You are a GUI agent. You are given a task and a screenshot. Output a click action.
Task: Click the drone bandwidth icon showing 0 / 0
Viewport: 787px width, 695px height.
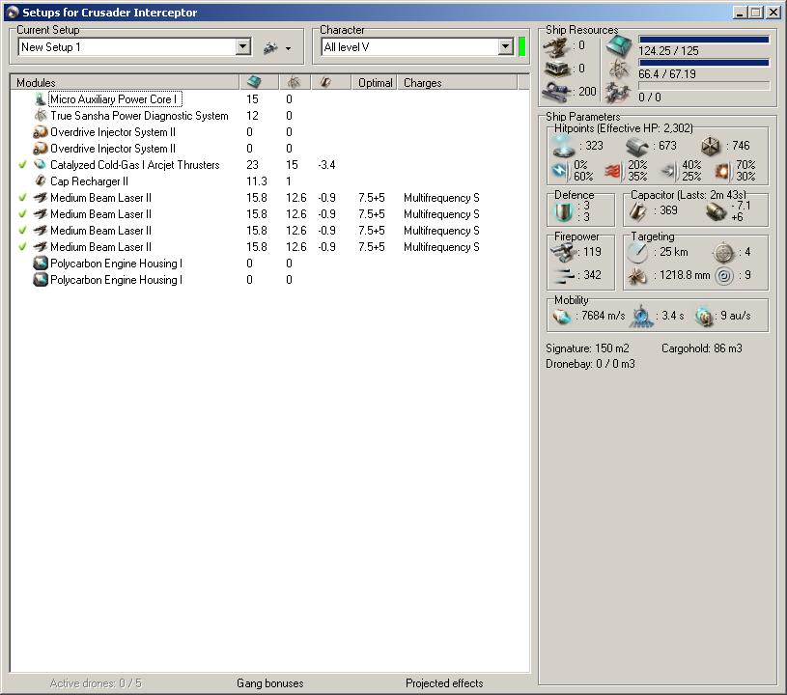pyautogui.click(x=617, y=93)
